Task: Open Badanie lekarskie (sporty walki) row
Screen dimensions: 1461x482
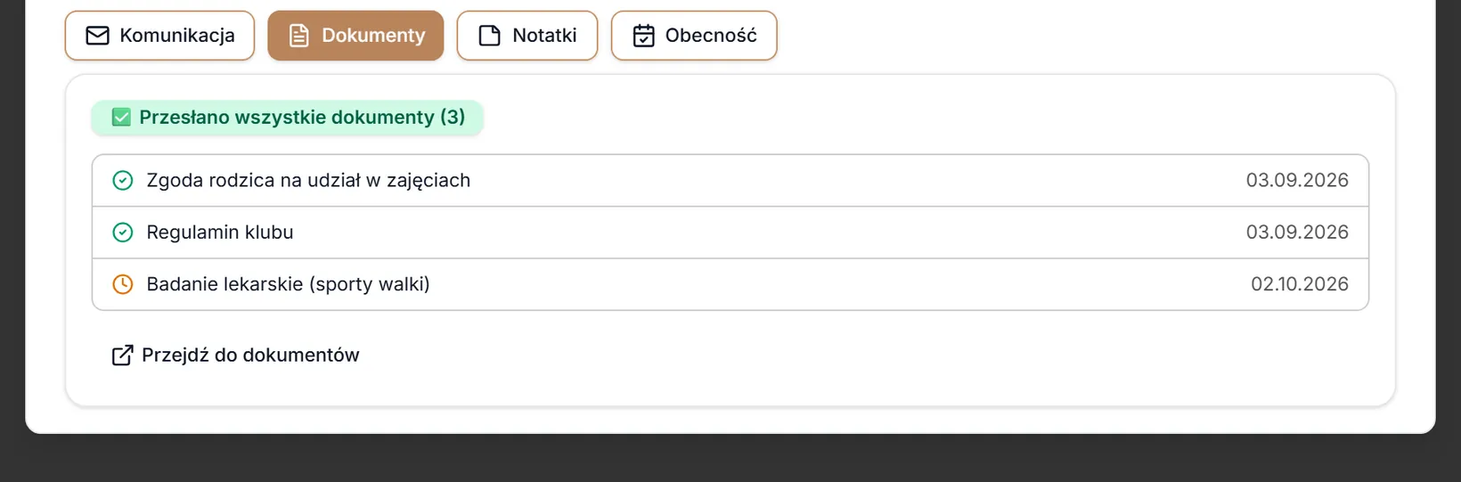Action: (730, 284)
